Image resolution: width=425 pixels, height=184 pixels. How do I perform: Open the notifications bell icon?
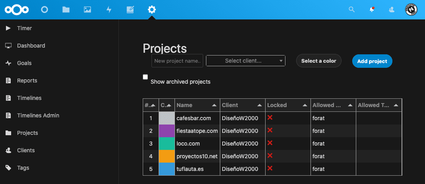click(372, 10)
